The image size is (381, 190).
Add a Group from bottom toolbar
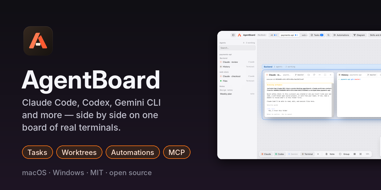click(x=344, y=154)
